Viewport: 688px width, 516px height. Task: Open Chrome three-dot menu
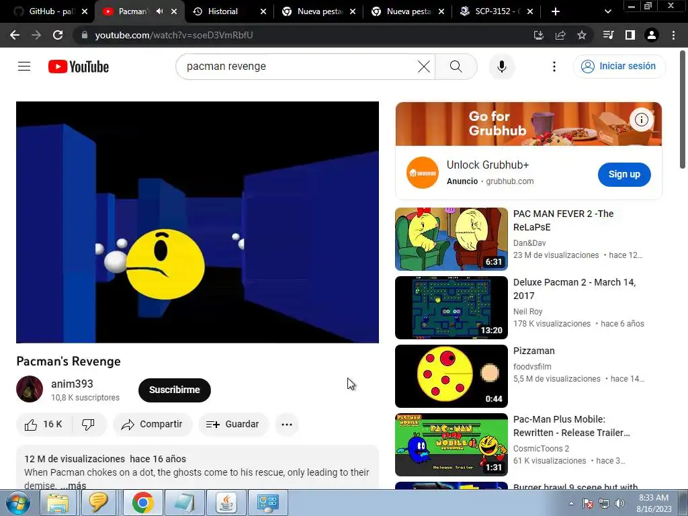673,35
